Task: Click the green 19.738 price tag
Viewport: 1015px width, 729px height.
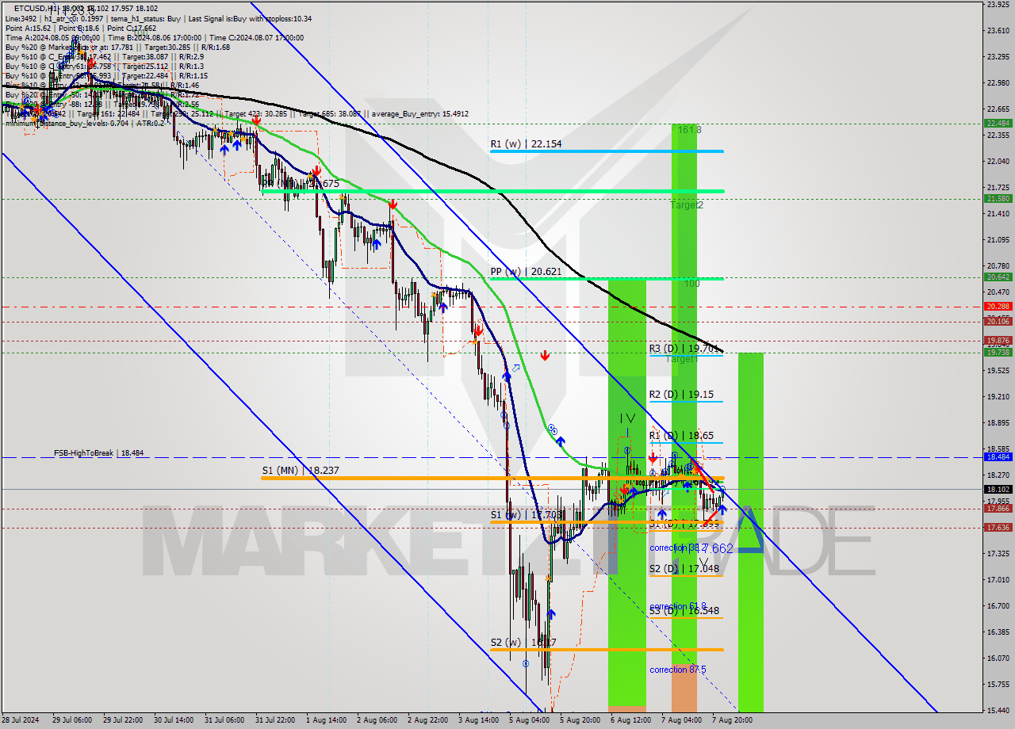Action: 997,352
